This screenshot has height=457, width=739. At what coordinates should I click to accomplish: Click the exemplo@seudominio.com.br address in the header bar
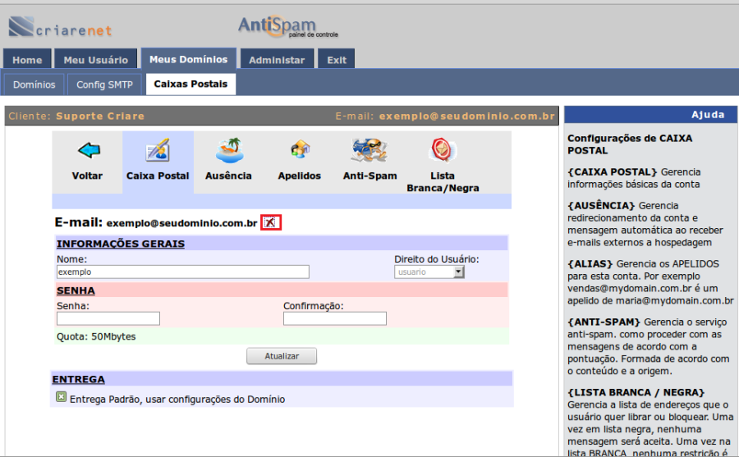pos(467,116)
